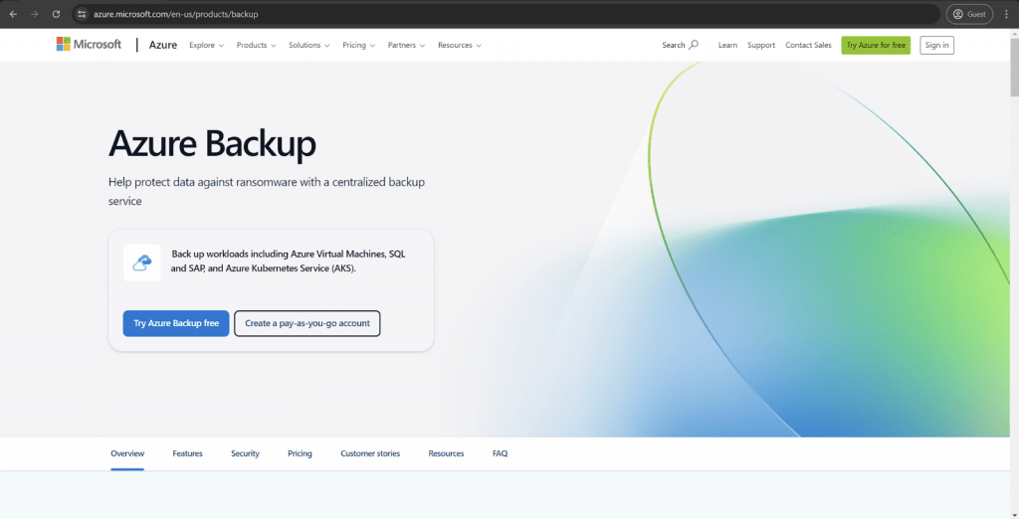Click the site information icon in address bar

pyautogui.click(x=83, y=14)
